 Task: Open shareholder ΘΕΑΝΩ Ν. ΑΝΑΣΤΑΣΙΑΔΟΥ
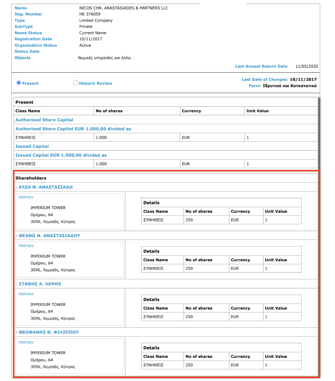pos(49,236)
